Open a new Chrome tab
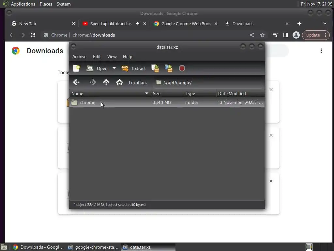The height and width of the screenshot is (251, 334). 299,24
